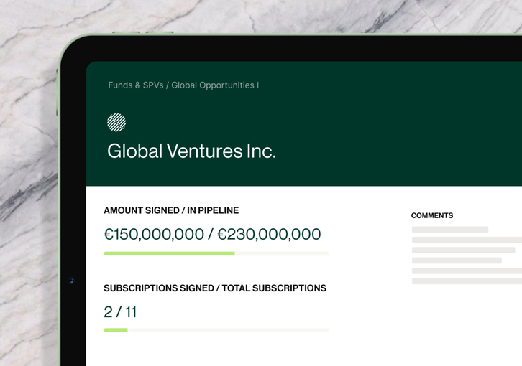Click the 2 / 11 subscriptions count
This screenshot has height=366, width=522.
(120, 311)
